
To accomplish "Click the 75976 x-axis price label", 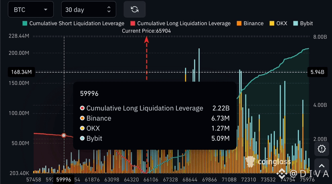I will point(307,180).
